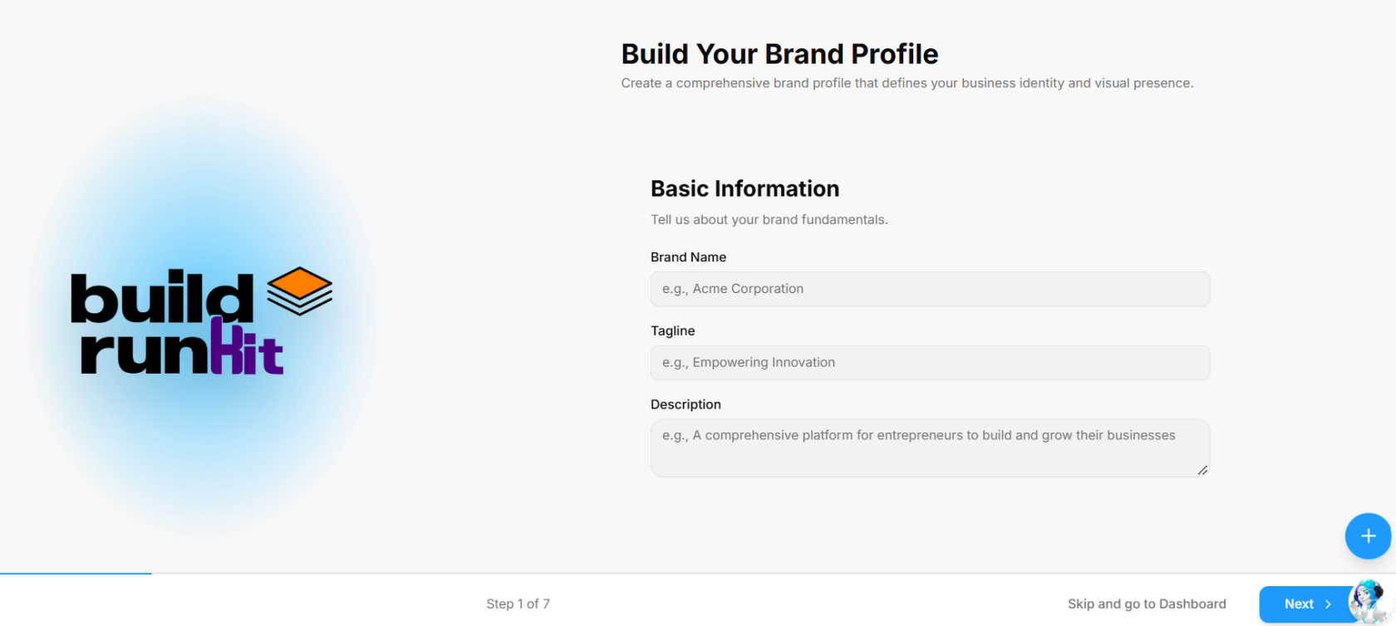The image size is (1396, 626).
Task: Click the Step 1 of 7 indicator
Action: click(518, 604)
